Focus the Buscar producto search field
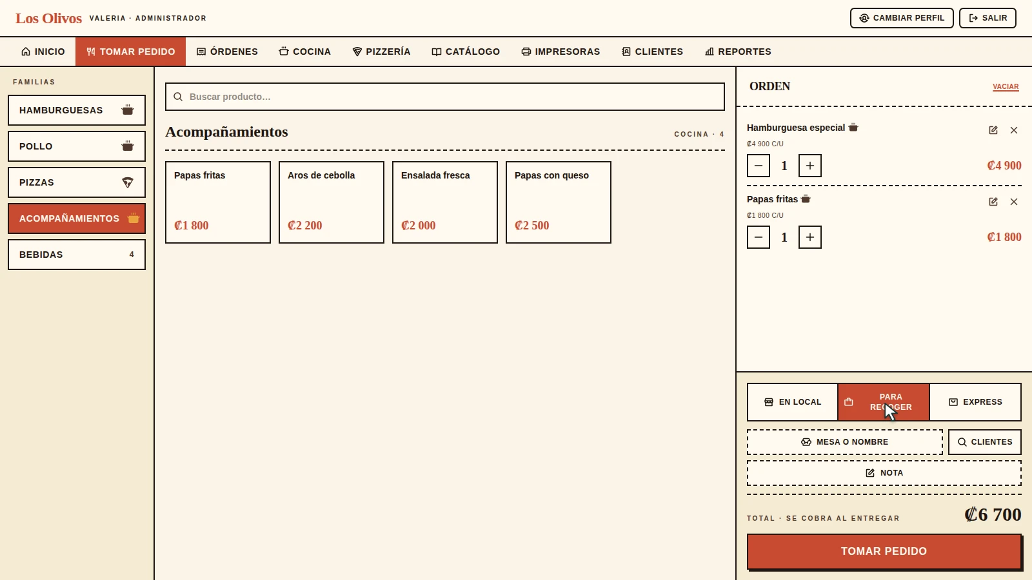The height and width of the screenshot is (580, 1032). [x=445, y=97]
